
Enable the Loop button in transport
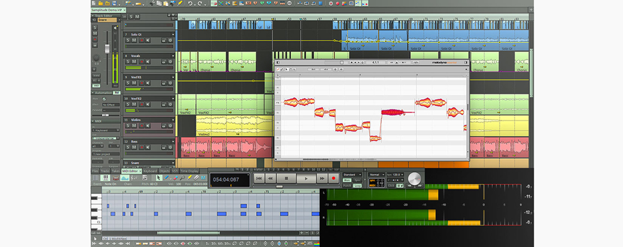tap(357, 186)
